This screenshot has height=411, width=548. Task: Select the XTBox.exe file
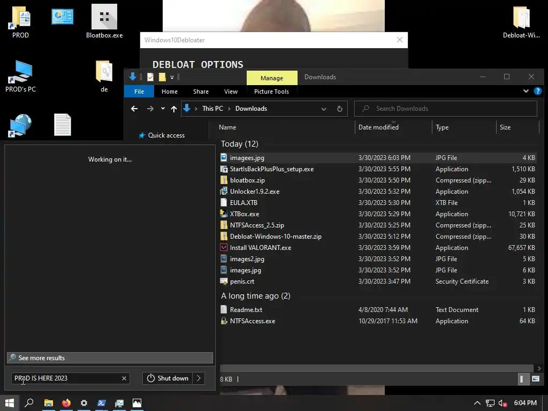[377, 214]
